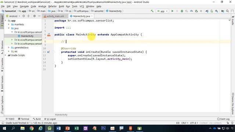
Task: Open the app run configuration dropdown
Action: pos(162,11)
